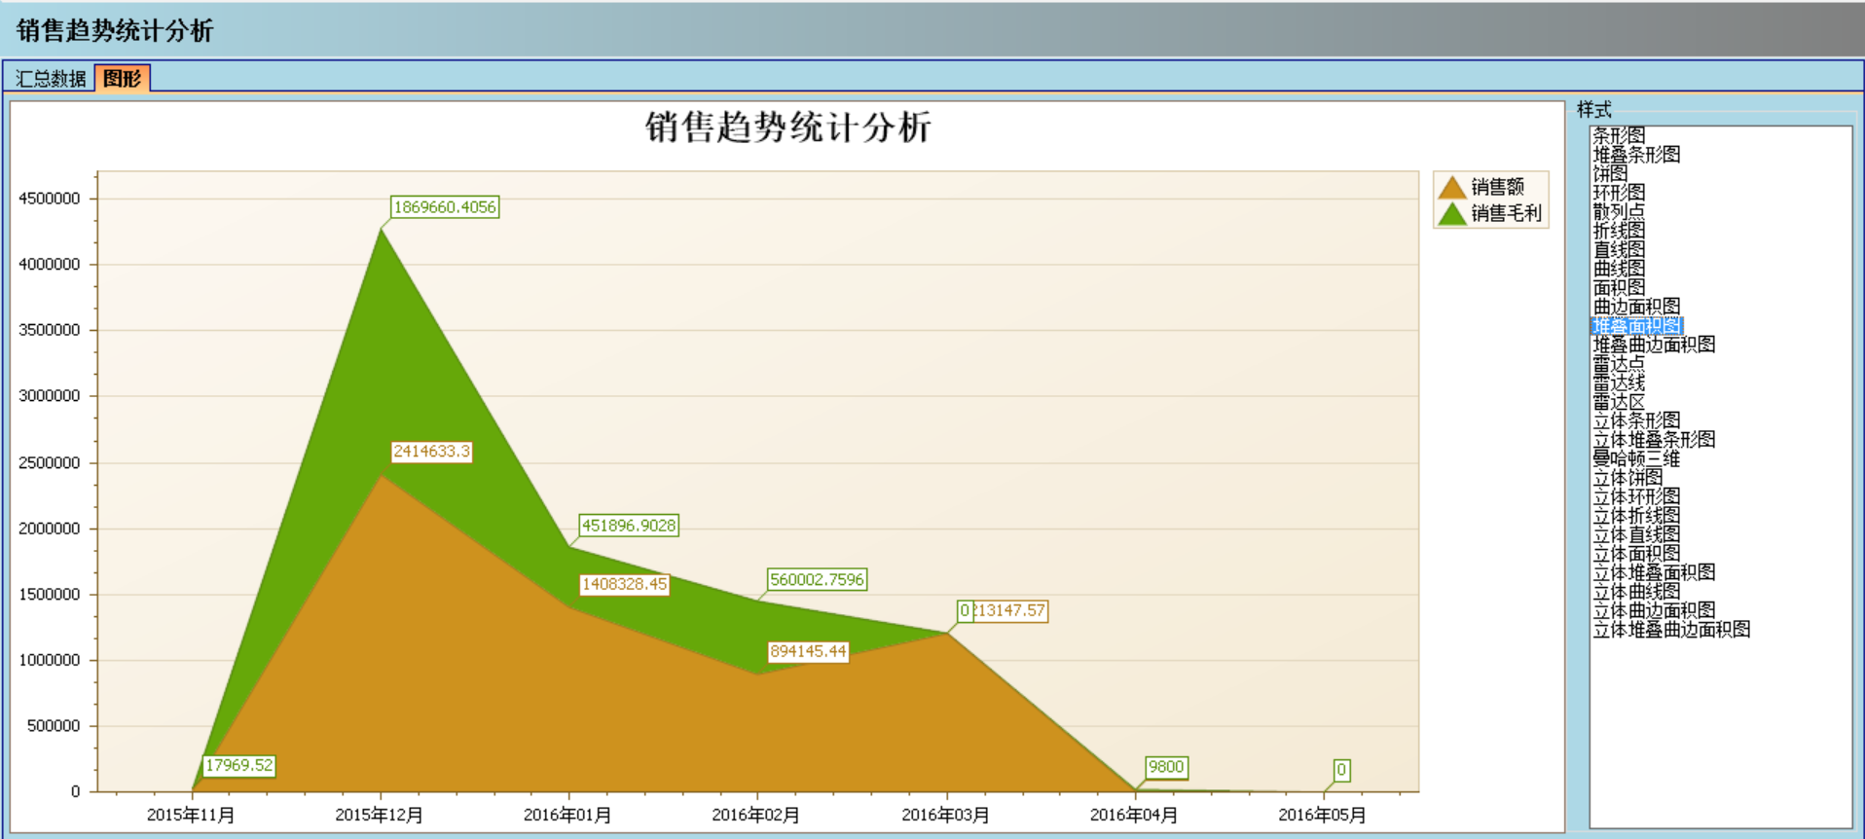The image size is (1865, 839).
Task: Select 曲线图 from style list
Action: click(x=1619, y=269)
